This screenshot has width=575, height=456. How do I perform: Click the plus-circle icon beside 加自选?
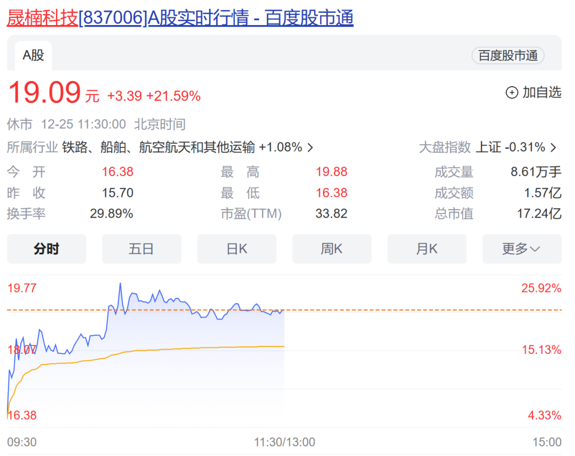tap(512, 93)
